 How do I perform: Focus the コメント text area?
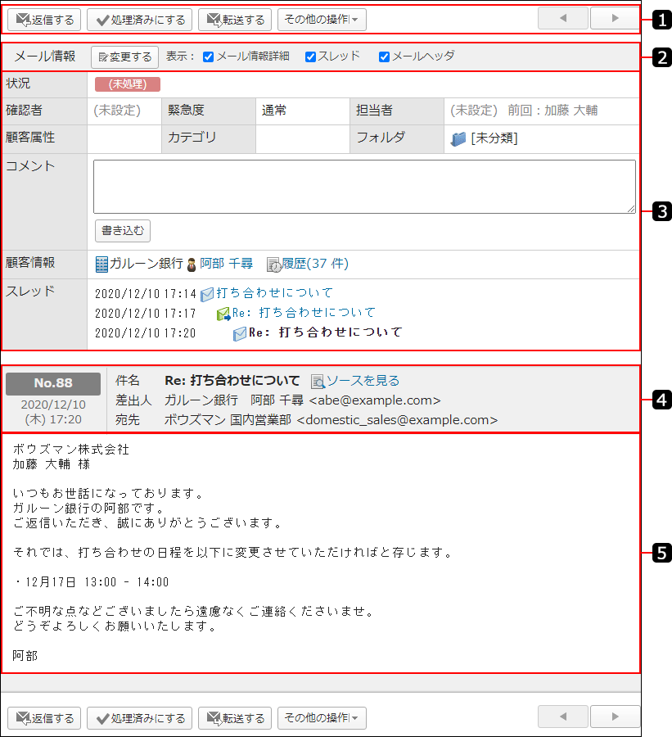pyautogui.click(x=364, y=187)
